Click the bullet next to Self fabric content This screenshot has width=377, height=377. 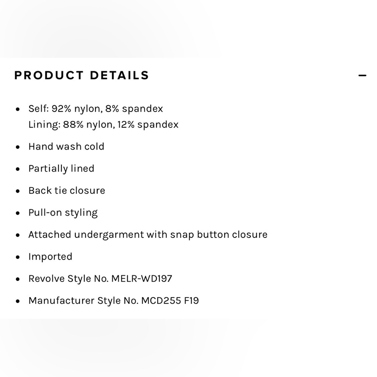click(18, 109)
